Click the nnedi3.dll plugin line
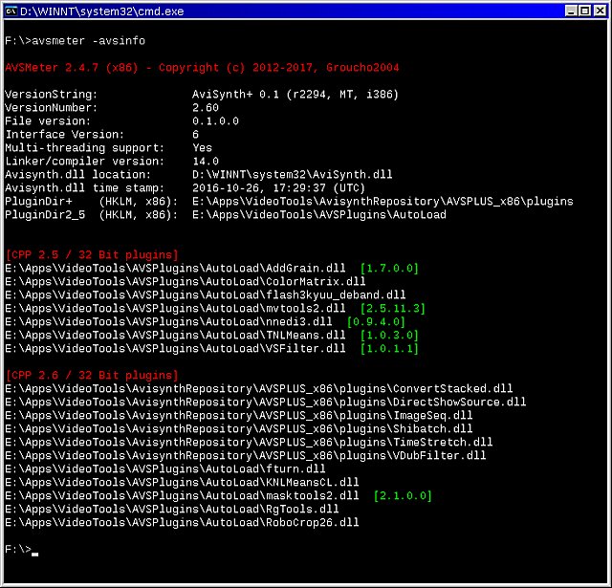Image resolution: width=612 pixels, height=588 pixels. click(168, 322)
